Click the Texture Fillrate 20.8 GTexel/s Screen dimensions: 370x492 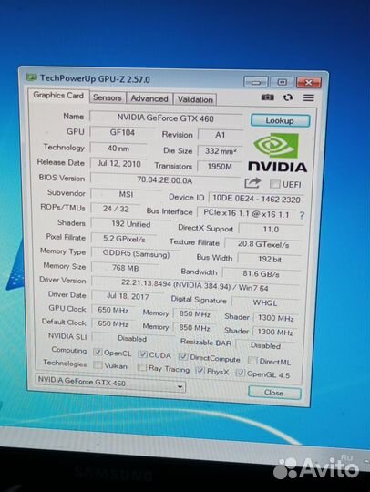[x=263, y=244]
